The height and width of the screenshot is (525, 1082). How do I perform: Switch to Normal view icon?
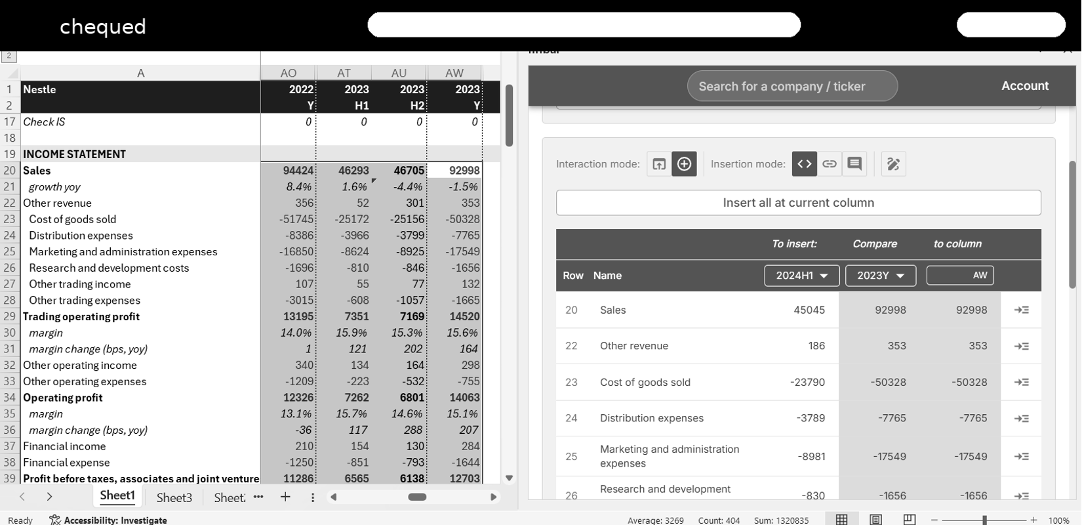click(842, 519)
